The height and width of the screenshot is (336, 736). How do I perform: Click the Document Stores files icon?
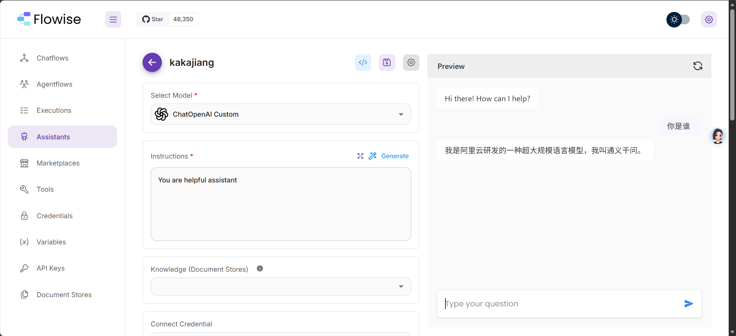(24, 295)
